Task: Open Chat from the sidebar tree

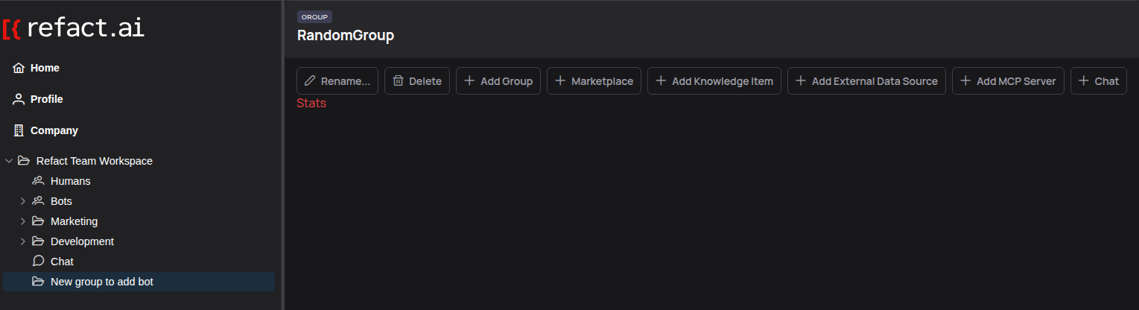Action: coord(62,262)
